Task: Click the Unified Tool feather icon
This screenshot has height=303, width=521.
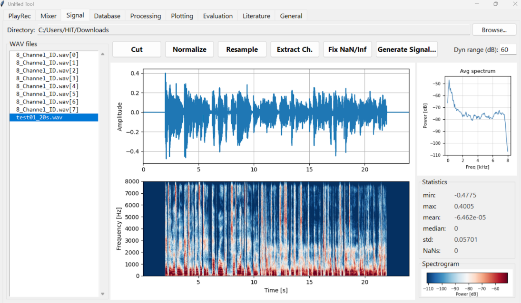Action: point(3,4)
